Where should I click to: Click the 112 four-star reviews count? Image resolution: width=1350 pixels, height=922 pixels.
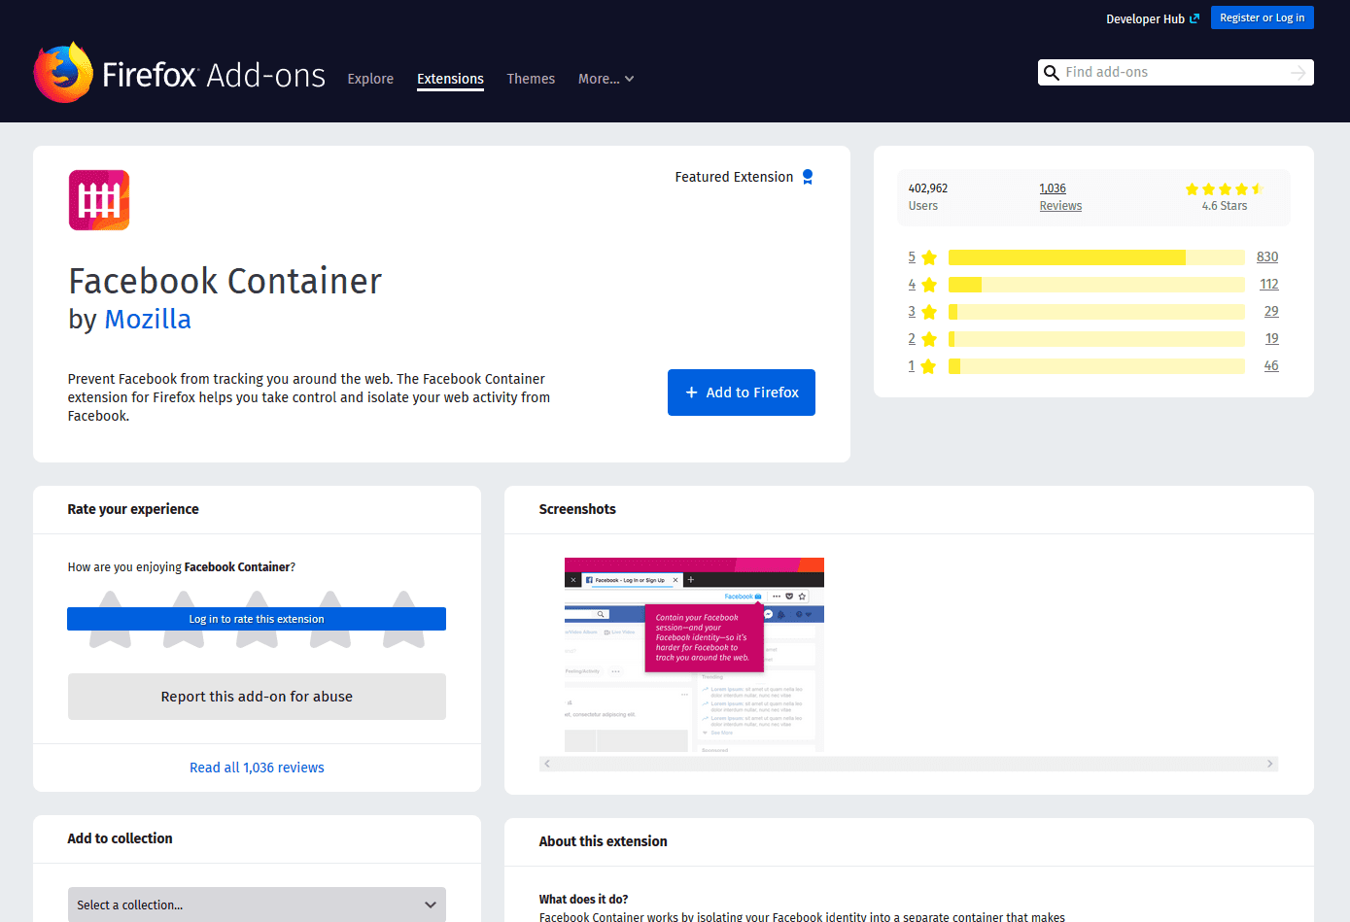[1269, 285]
